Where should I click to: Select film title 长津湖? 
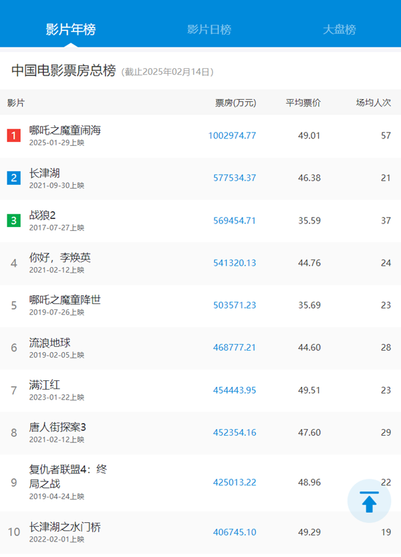pos(44,173)
